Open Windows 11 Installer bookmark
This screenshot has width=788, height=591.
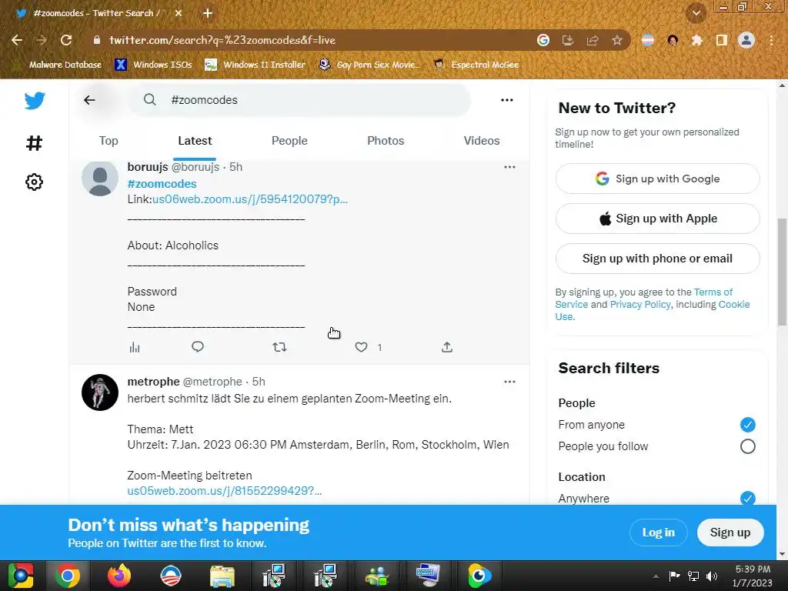pyautogui.click(x=255, y=65)
